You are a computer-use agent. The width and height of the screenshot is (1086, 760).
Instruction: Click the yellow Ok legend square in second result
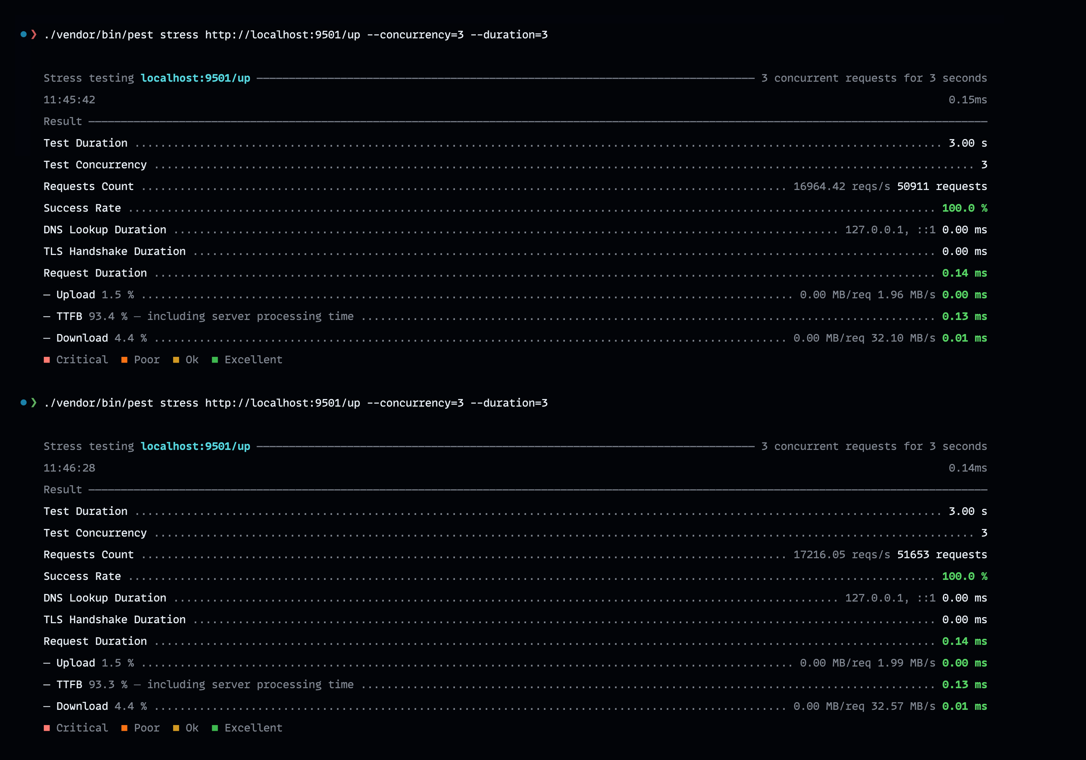coord(176,728)
